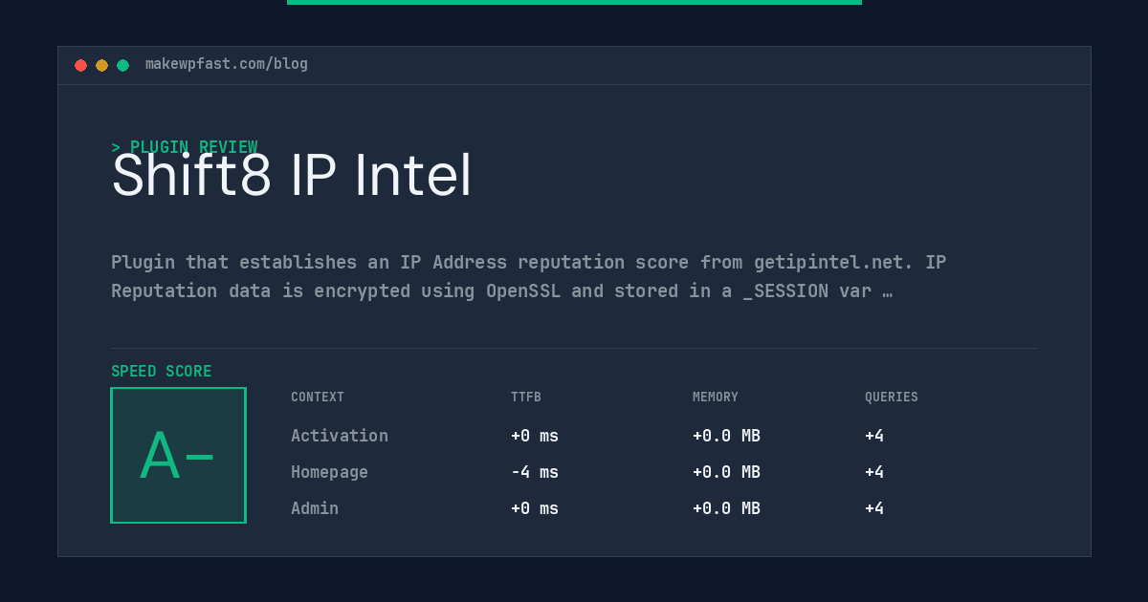Click the Activation TTFB value +0 ms

click(x=535, y=436)
